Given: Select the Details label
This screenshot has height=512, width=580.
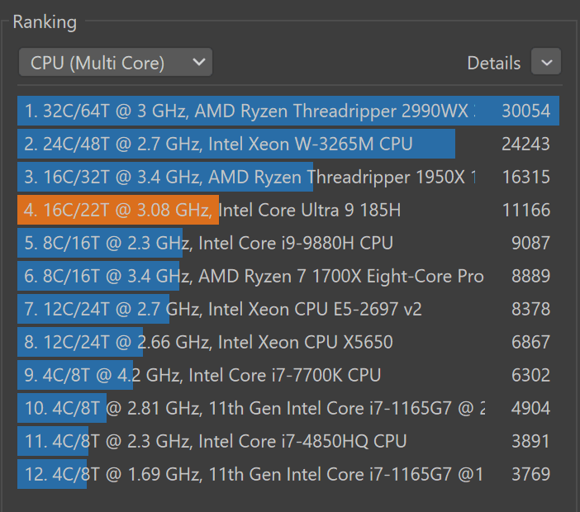Looking at the screenshot, I should 494,63.
